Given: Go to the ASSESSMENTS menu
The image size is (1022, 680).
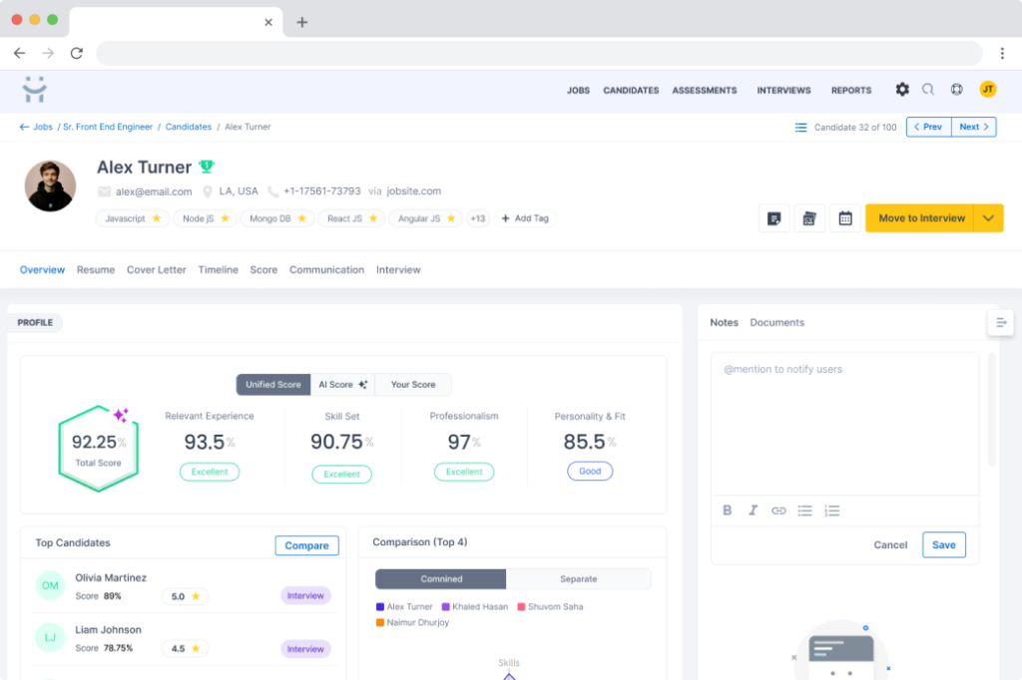Looking at the screenshot, I should [705, 91].
